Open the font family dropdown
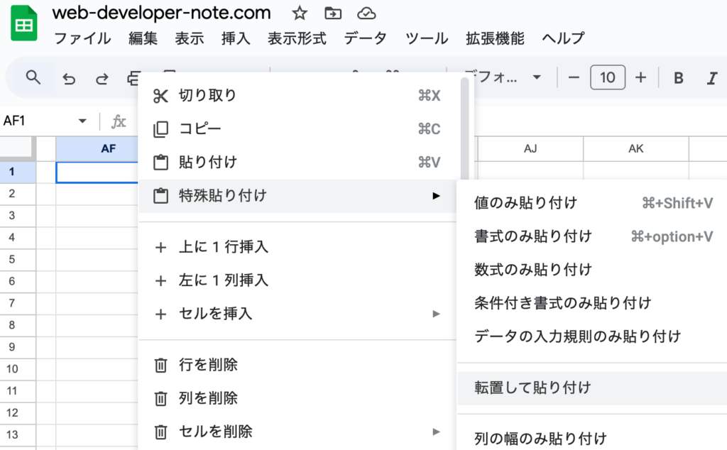The width and height of the screenshot is (727, 450). pyautogui.click(x=502, y=77)
